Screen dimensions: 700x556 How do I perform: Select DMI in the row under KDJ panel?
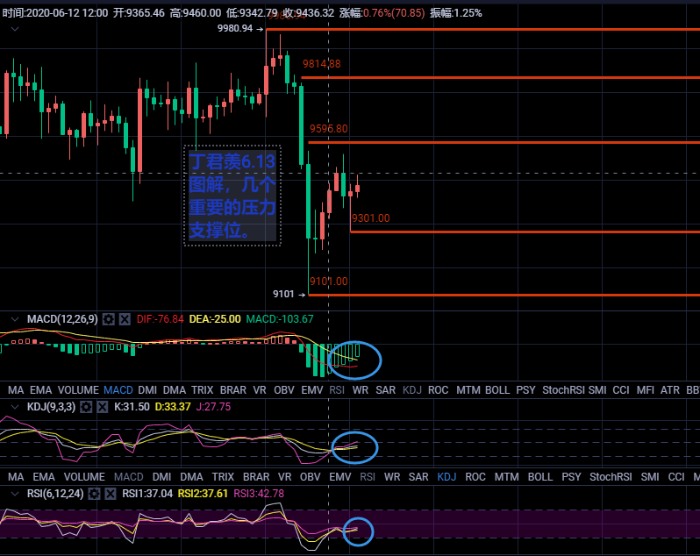pyautogui.click(x=161, y=477)
